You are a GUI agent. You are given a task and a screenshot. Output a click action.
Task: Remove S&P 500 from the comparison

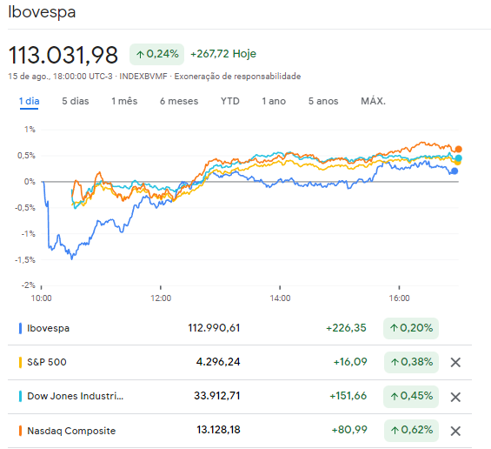[455, 363]
